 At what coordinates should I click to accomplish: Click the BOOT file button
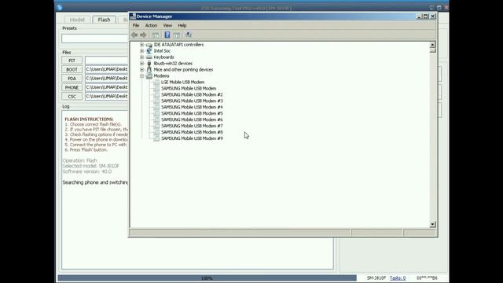point(72,69)
